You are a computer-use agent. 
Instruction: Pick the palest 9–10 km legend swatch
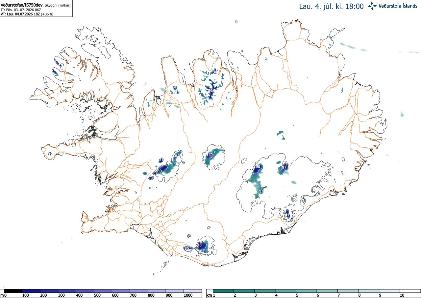click(389, 291)
